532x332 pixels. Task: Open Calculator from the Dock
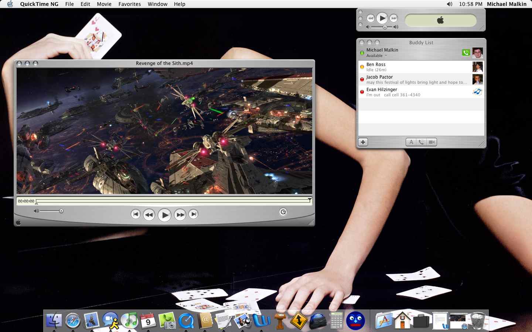[337, 320]
